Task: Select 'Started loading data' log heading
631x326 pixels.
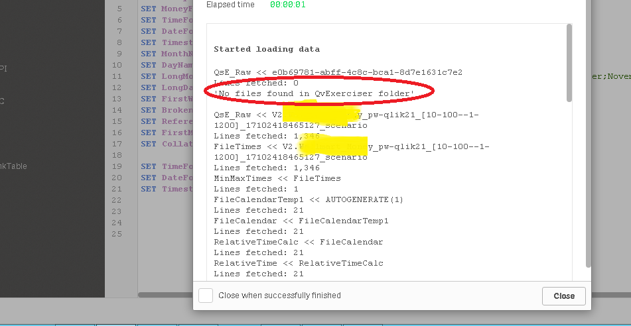Action: point(267,49)
